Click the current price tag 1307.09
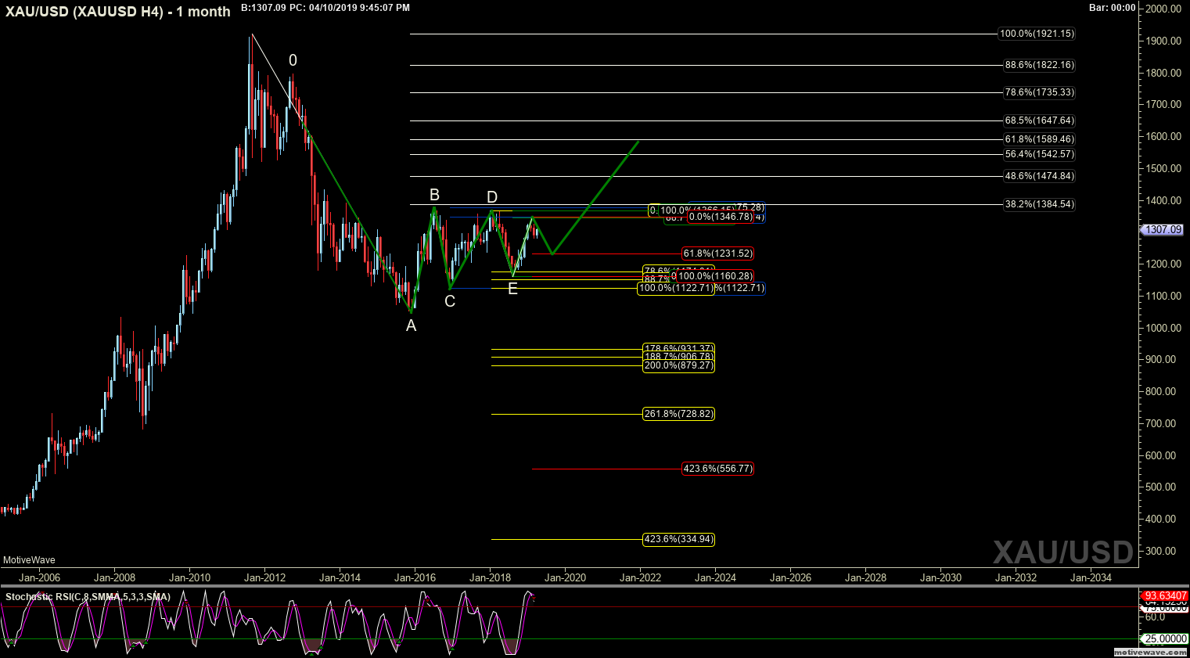 tap(1161, 230)
